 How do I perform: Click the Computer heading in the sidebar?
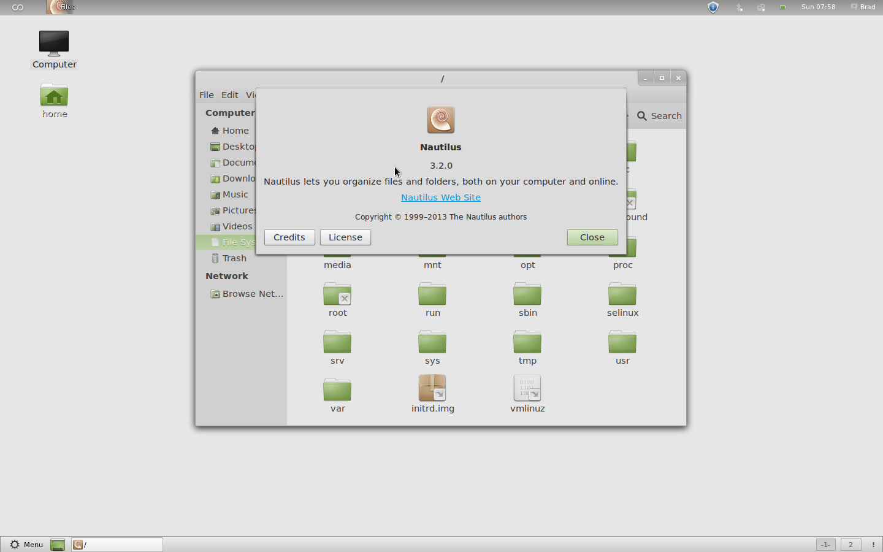tap(230, 113)
